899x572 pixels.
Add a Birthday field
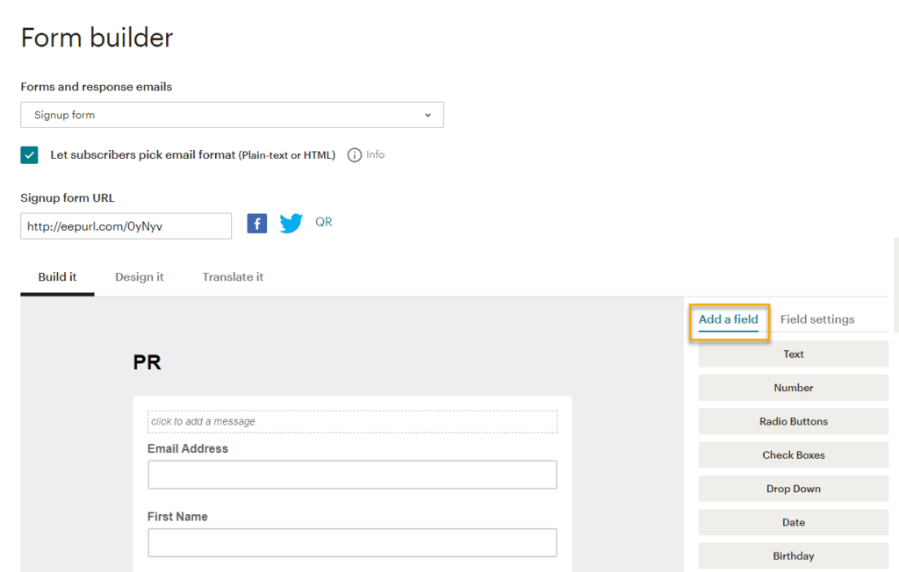coord(794,556)
